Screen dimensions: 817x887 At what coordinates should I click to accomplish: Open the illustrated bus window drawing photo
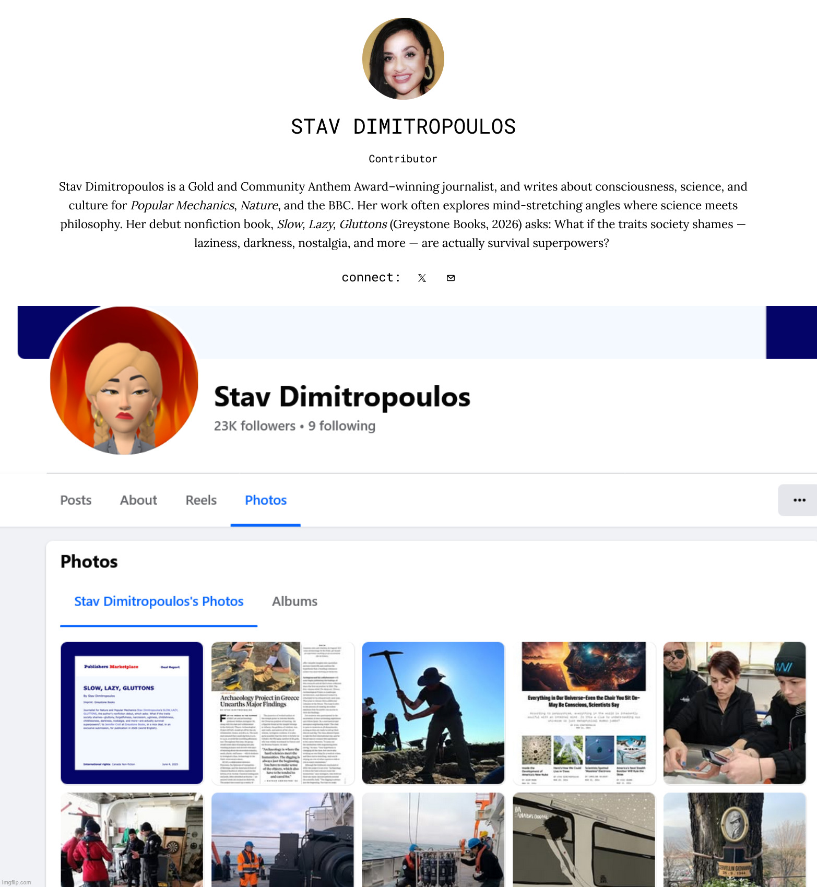click(584, 839)
